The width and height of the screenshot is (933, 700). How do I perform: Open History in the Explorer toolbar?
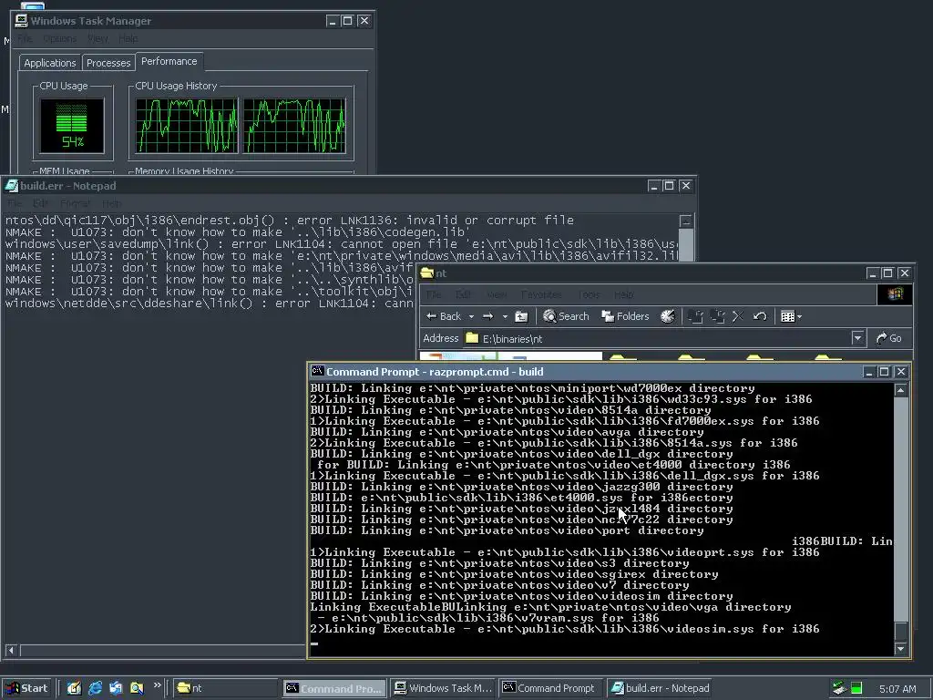(x=668, y=316)
